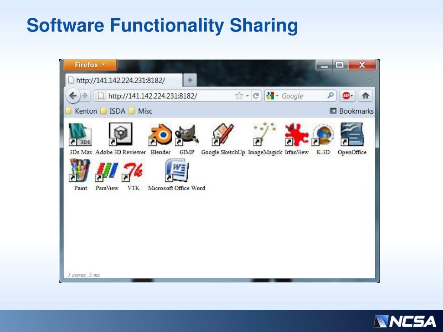Launch the K-3D icon
The width and height of the screenshot is (443, 332).
point(323,134)
